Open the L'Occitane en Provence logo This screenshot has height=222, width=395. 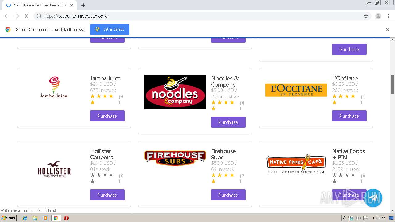pos(296,90)
